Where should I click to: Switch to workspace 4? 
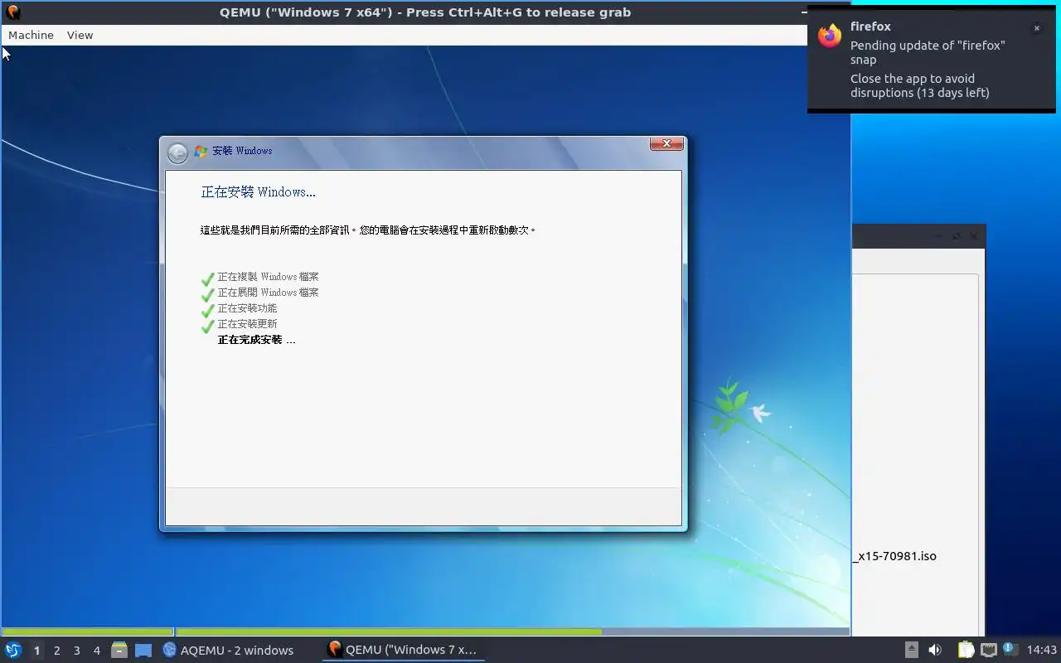96,651
